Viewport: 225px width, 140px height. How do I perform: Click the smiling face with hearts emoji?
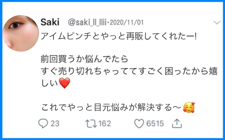[189, 108]
